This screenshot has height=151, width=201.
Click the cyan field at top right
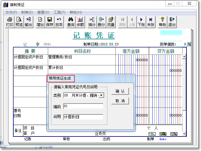click(171, 32)
